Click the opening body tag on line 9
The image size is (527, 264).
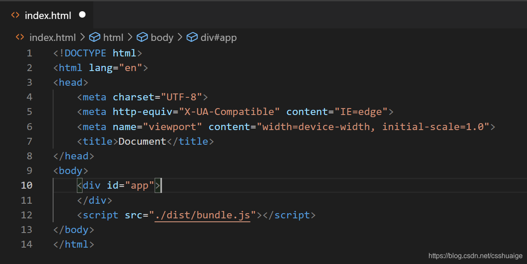click(x=71, y=171)
